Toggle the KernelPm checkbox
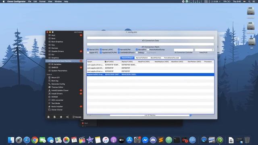 137,50
